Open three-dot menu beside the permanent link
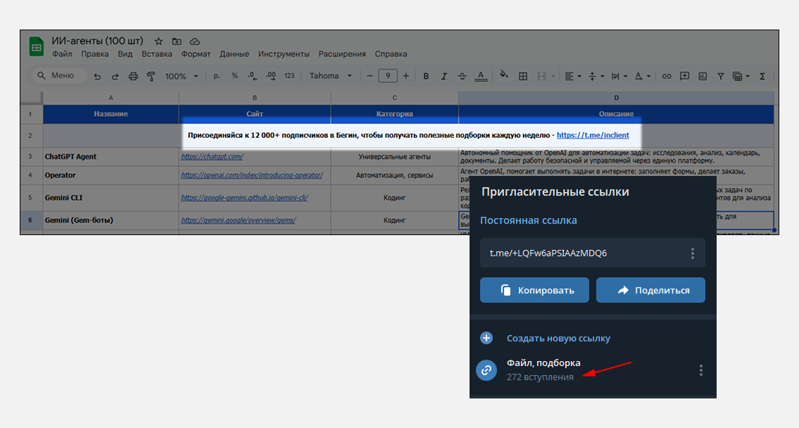799x428 pixels. coord(693,253)
